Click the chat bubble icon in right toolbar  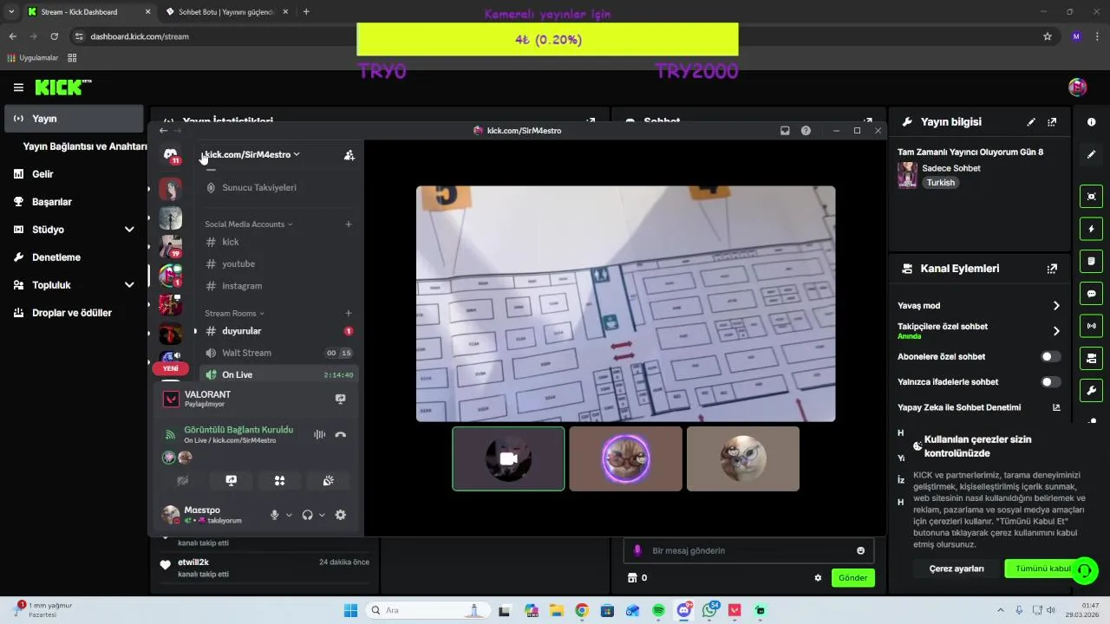pyautogui.click(x=1091, y=294)
